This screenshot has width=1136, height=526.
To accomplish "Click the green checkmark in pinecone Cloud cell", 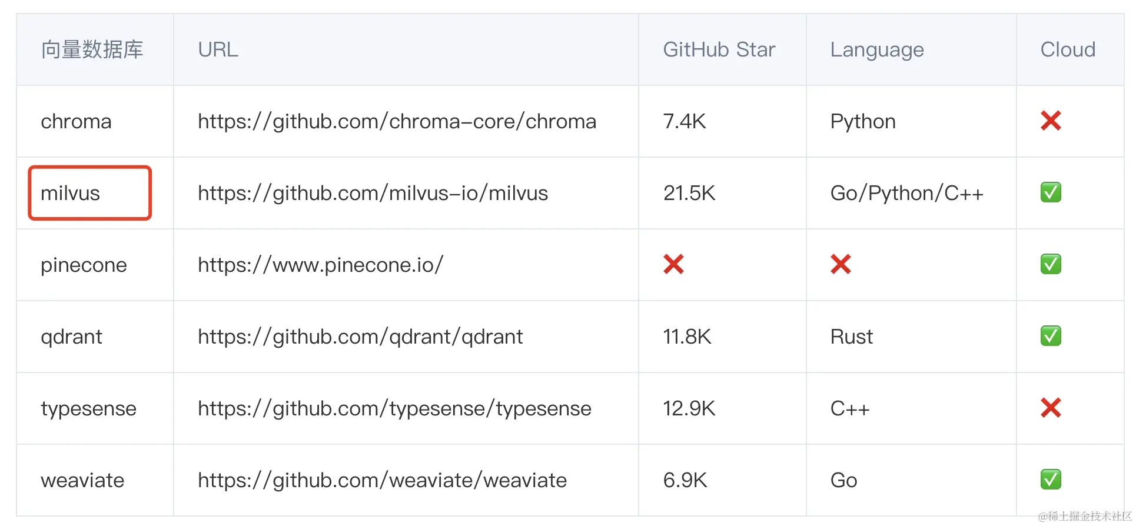I will coord(1051,265).
